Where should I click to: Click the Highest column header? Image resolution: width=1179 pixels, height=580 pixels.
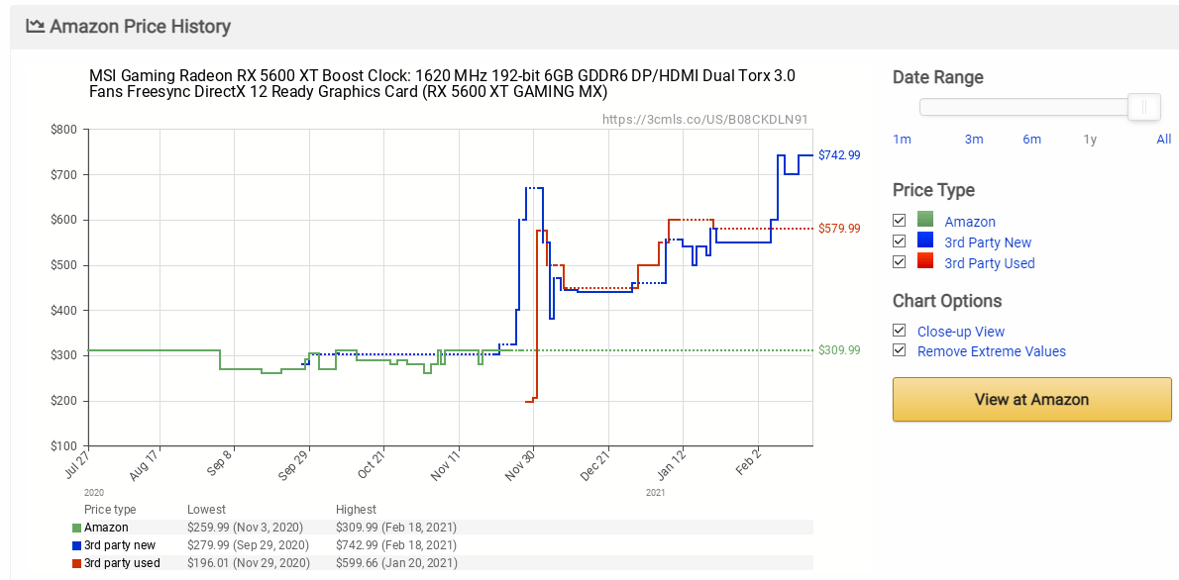pyautogui.click(x=357, y=510)
